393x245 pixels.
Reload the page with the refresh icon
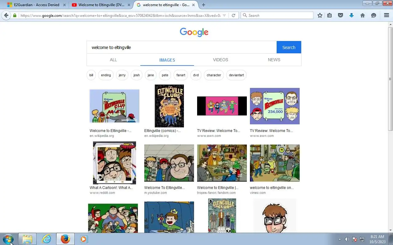(x=233, y=15)
